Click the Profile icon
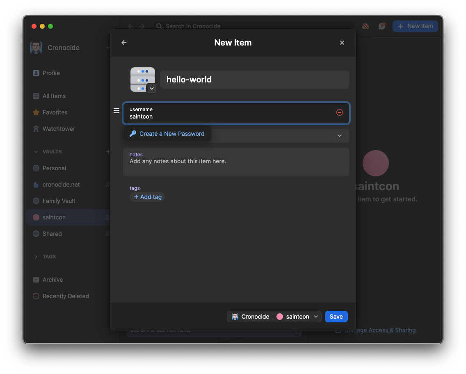Image resolution: width=466 pixels, height=374 pixels. [36, 73]
